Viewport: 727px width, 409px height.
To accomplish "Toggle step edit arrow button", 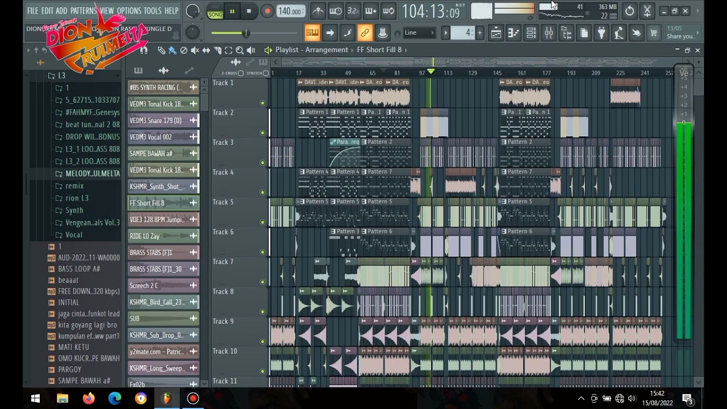I will [329, 33].
